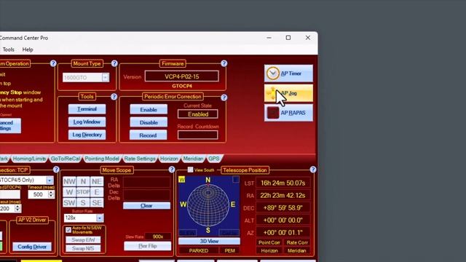Open help for the TCP connection group

point(56,170)
